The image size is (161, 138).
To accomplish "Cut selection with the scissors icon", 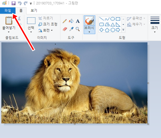I will point(19,18).
